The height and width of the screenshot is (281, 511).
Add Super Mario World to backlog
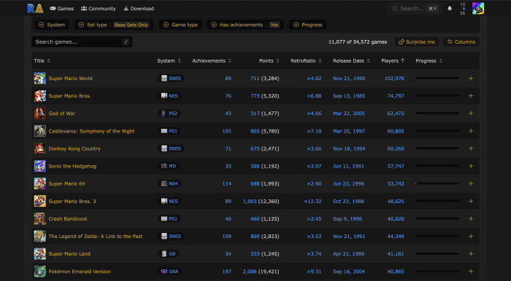coord(471,79)
